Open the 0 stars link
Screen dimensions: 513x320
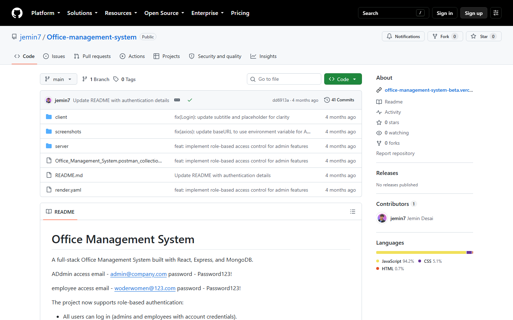(388, 122)
